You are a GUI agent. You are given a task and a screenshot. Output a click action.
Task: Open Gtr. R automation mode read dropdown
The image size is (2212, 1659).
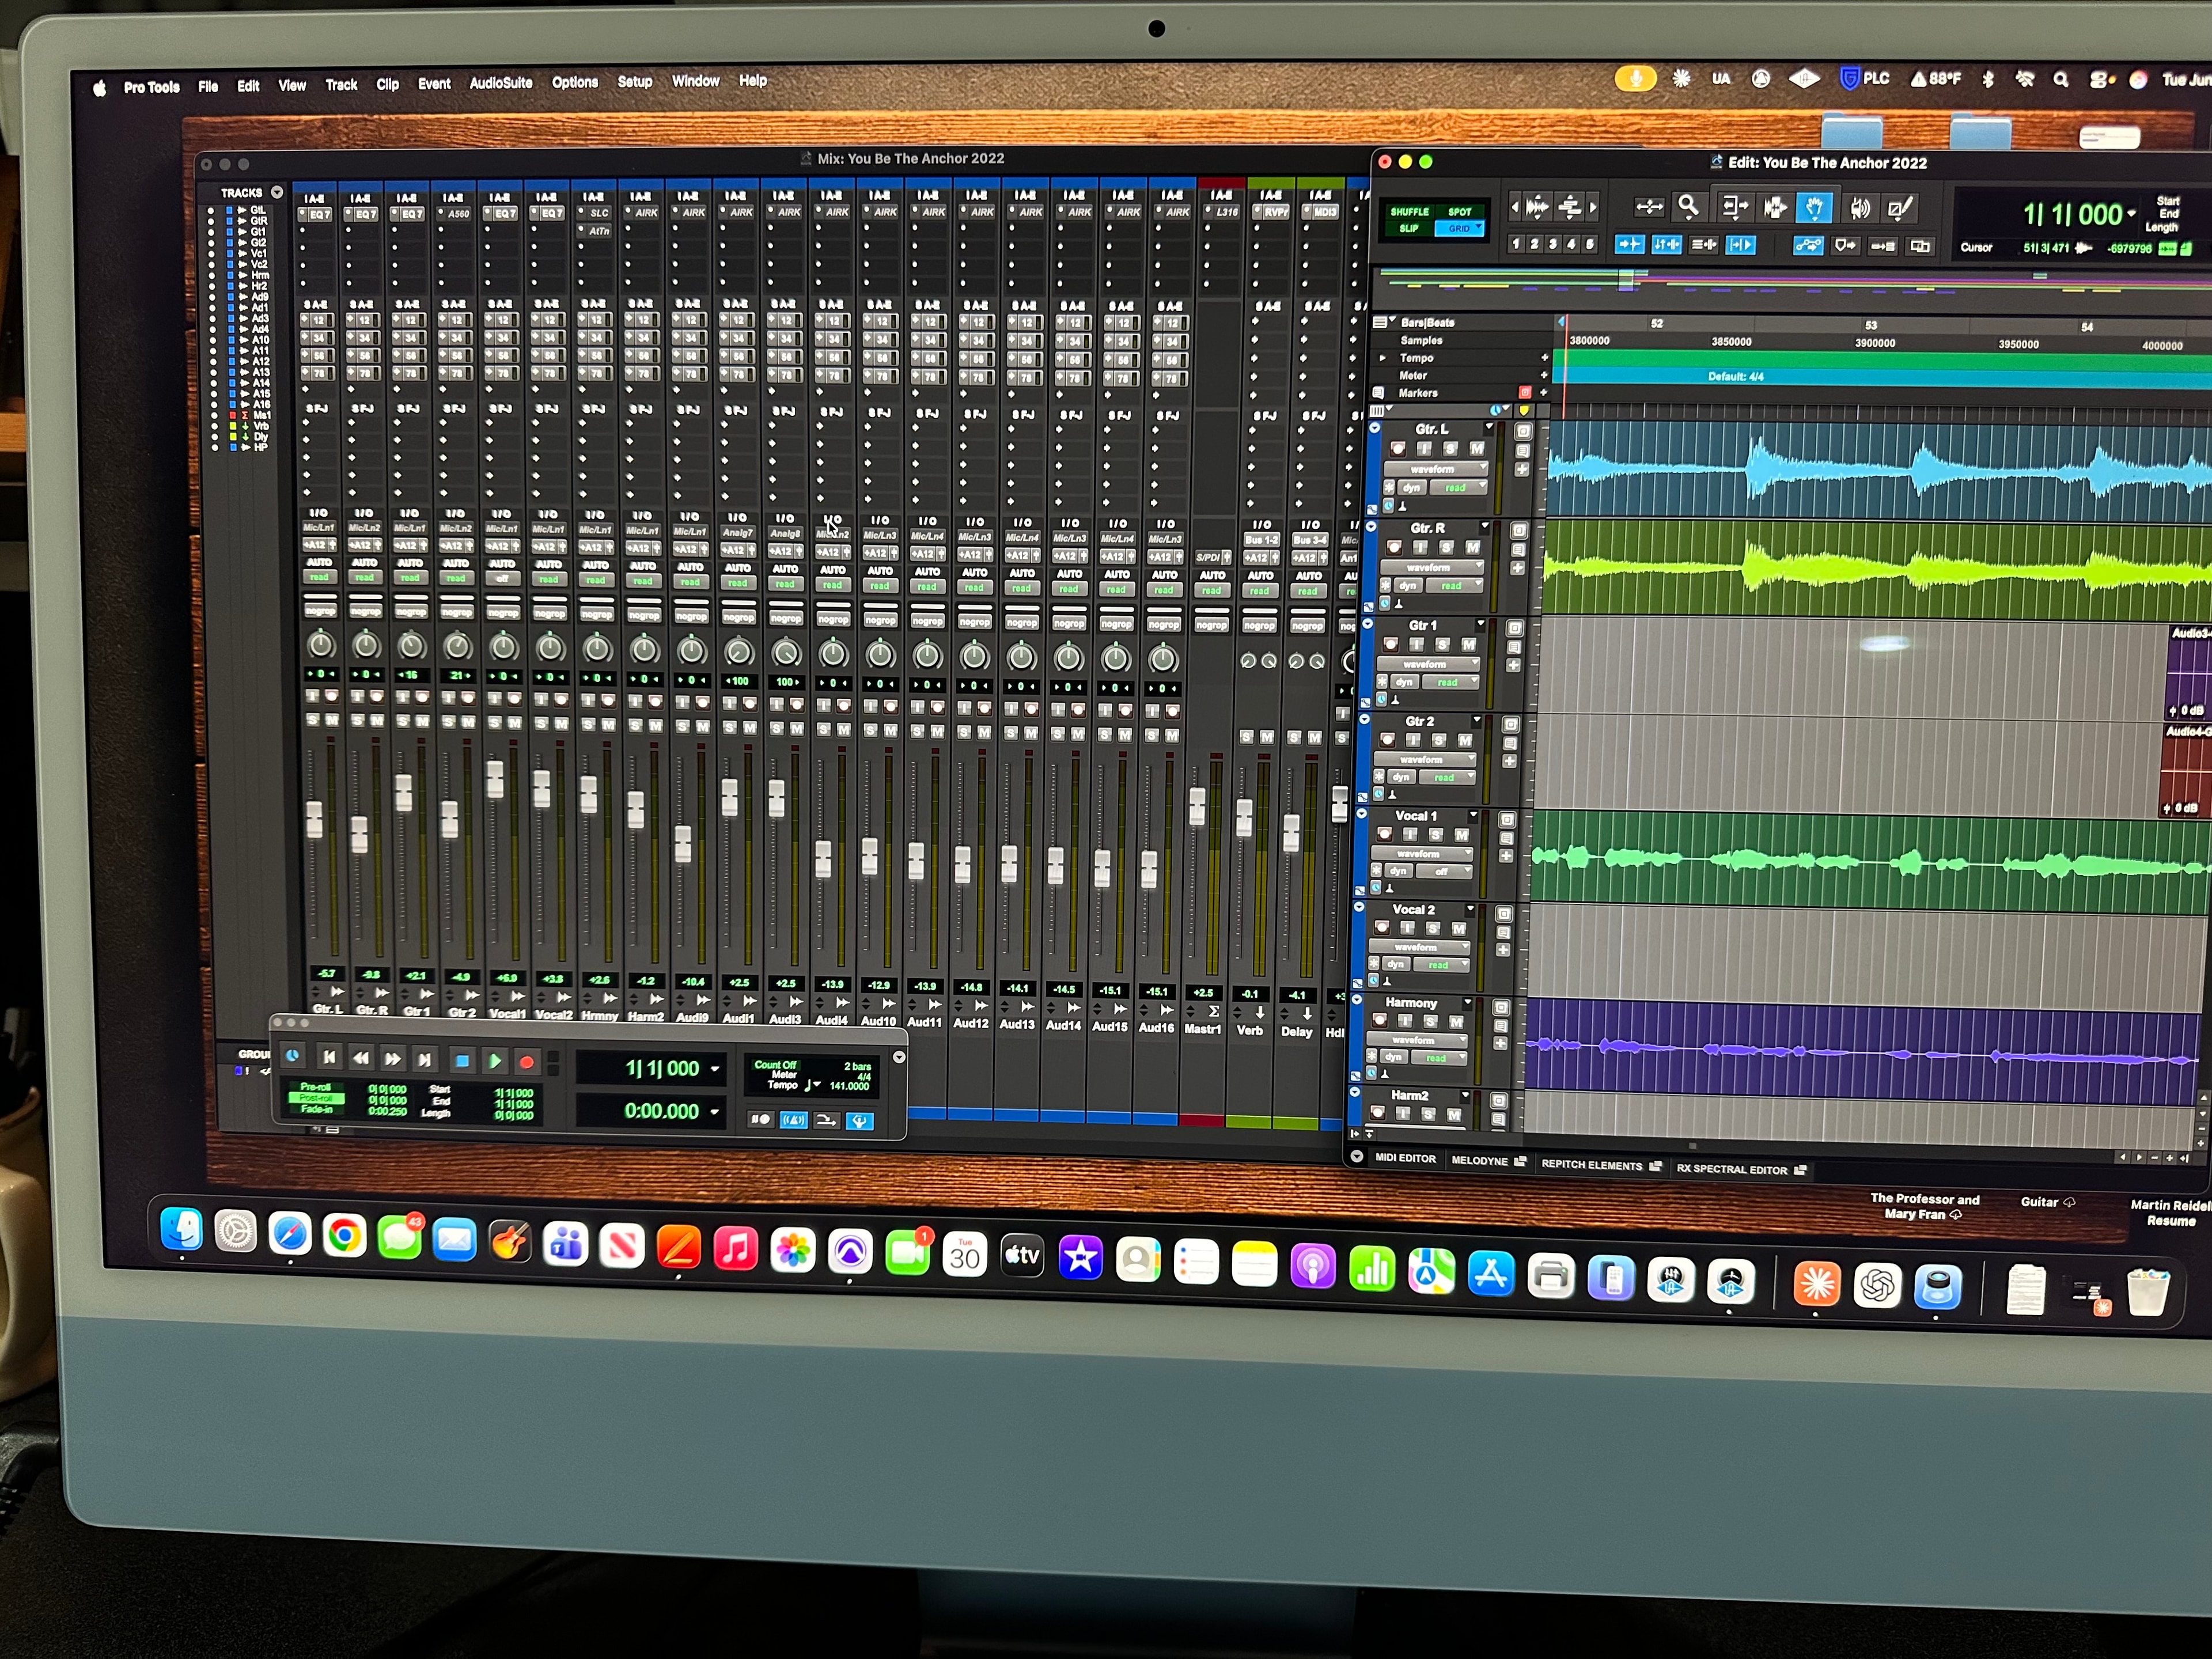[1455, 586]
